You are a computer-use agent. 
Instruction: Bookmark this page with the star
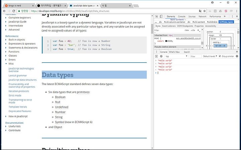tap(205, 11)
